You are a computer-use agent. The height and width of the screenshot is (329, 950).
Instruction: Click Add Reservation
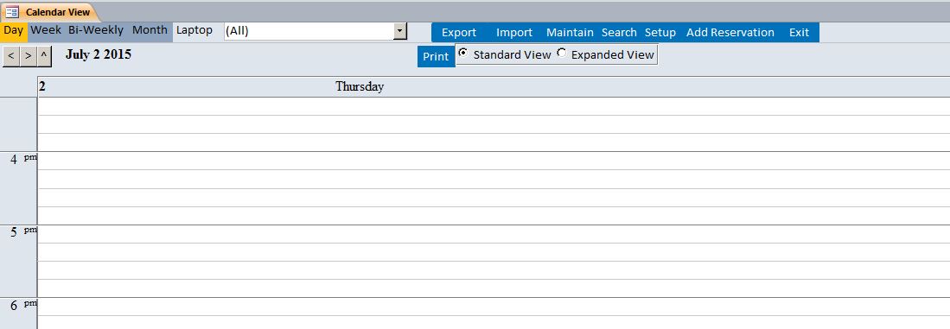[x=730, y=33]
